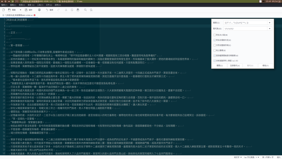Viewport: 282px width, 159px height.
Task: Click into the 取代為 replacement text field
Action: [245, 29]
